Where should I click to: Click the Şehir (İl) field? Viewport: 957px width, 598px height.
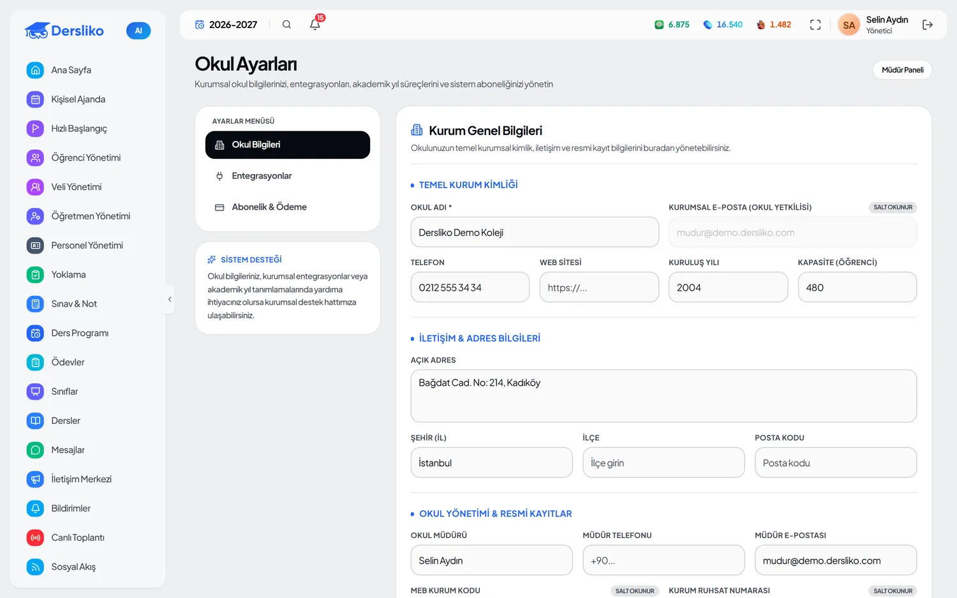tap(491, 462)
